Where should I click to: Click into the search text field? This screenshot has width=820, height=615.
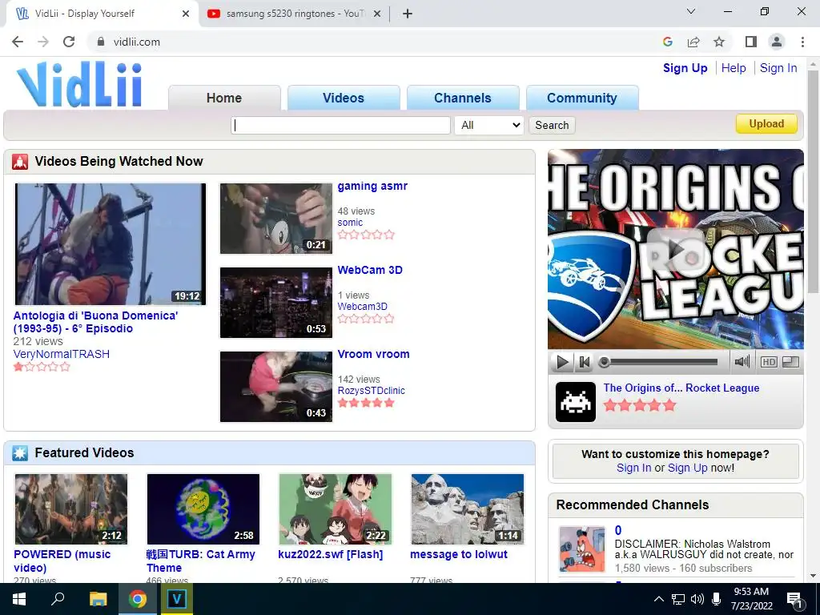tap(340, 125)
